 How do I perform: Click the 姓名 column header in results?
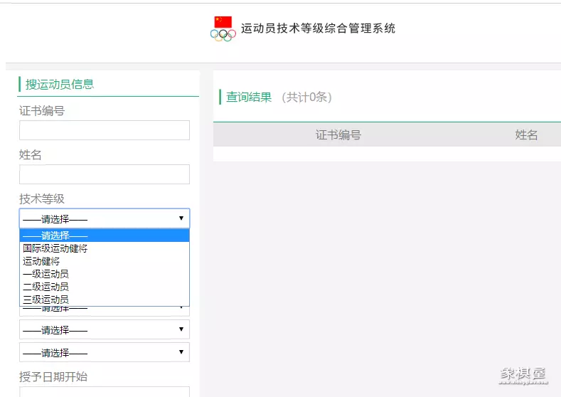[x=526, y=134]
